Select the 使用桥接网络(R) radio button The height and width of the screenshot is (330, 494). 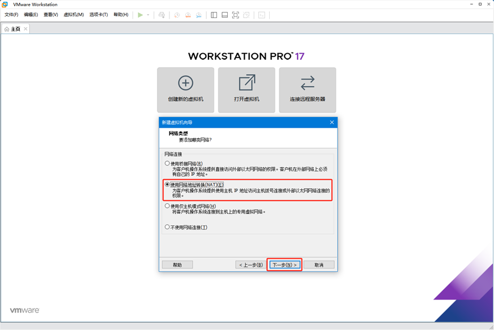coord(167,163)
